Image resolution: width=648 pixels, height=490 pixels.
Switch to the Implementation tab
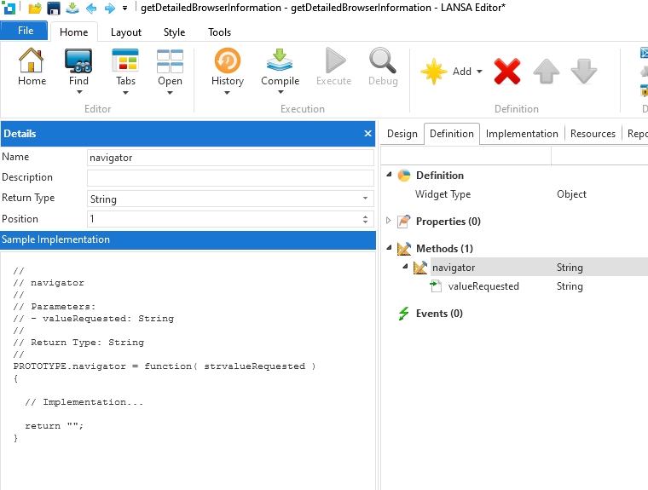tap(522, 134)
